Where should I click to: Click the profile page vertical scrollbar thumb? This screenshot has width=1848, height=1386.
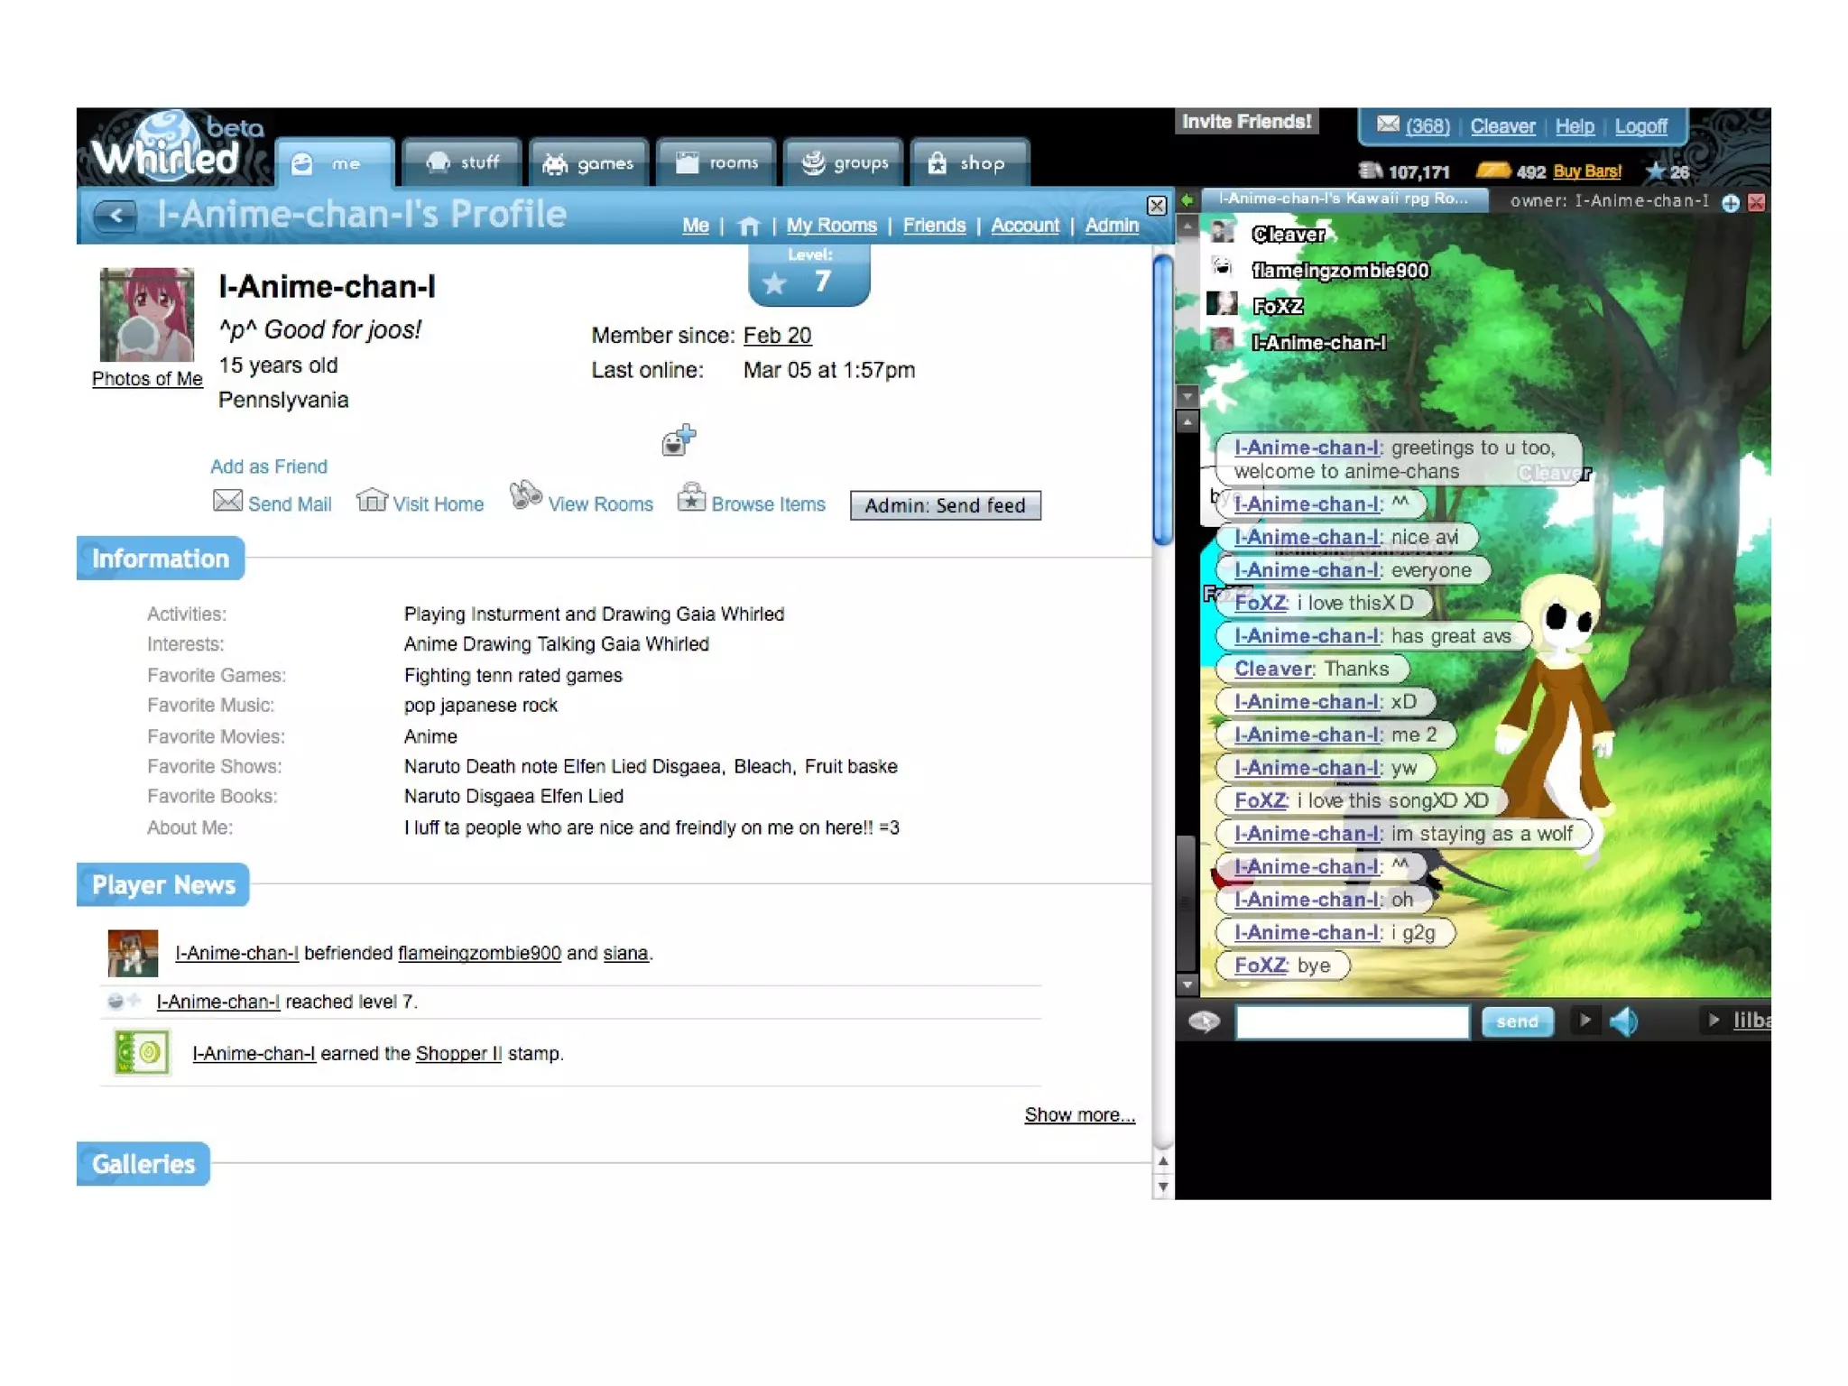click(1162, 400)
